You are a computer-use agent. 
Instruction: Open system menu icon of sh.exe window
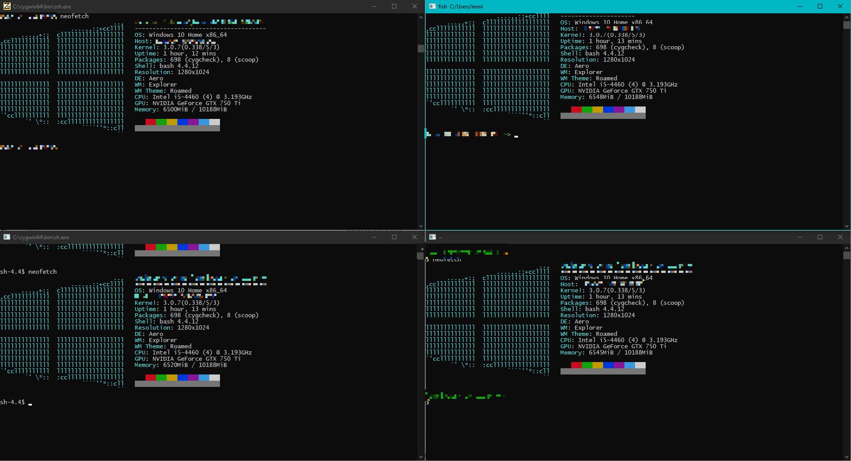click(x=7, y=237)
